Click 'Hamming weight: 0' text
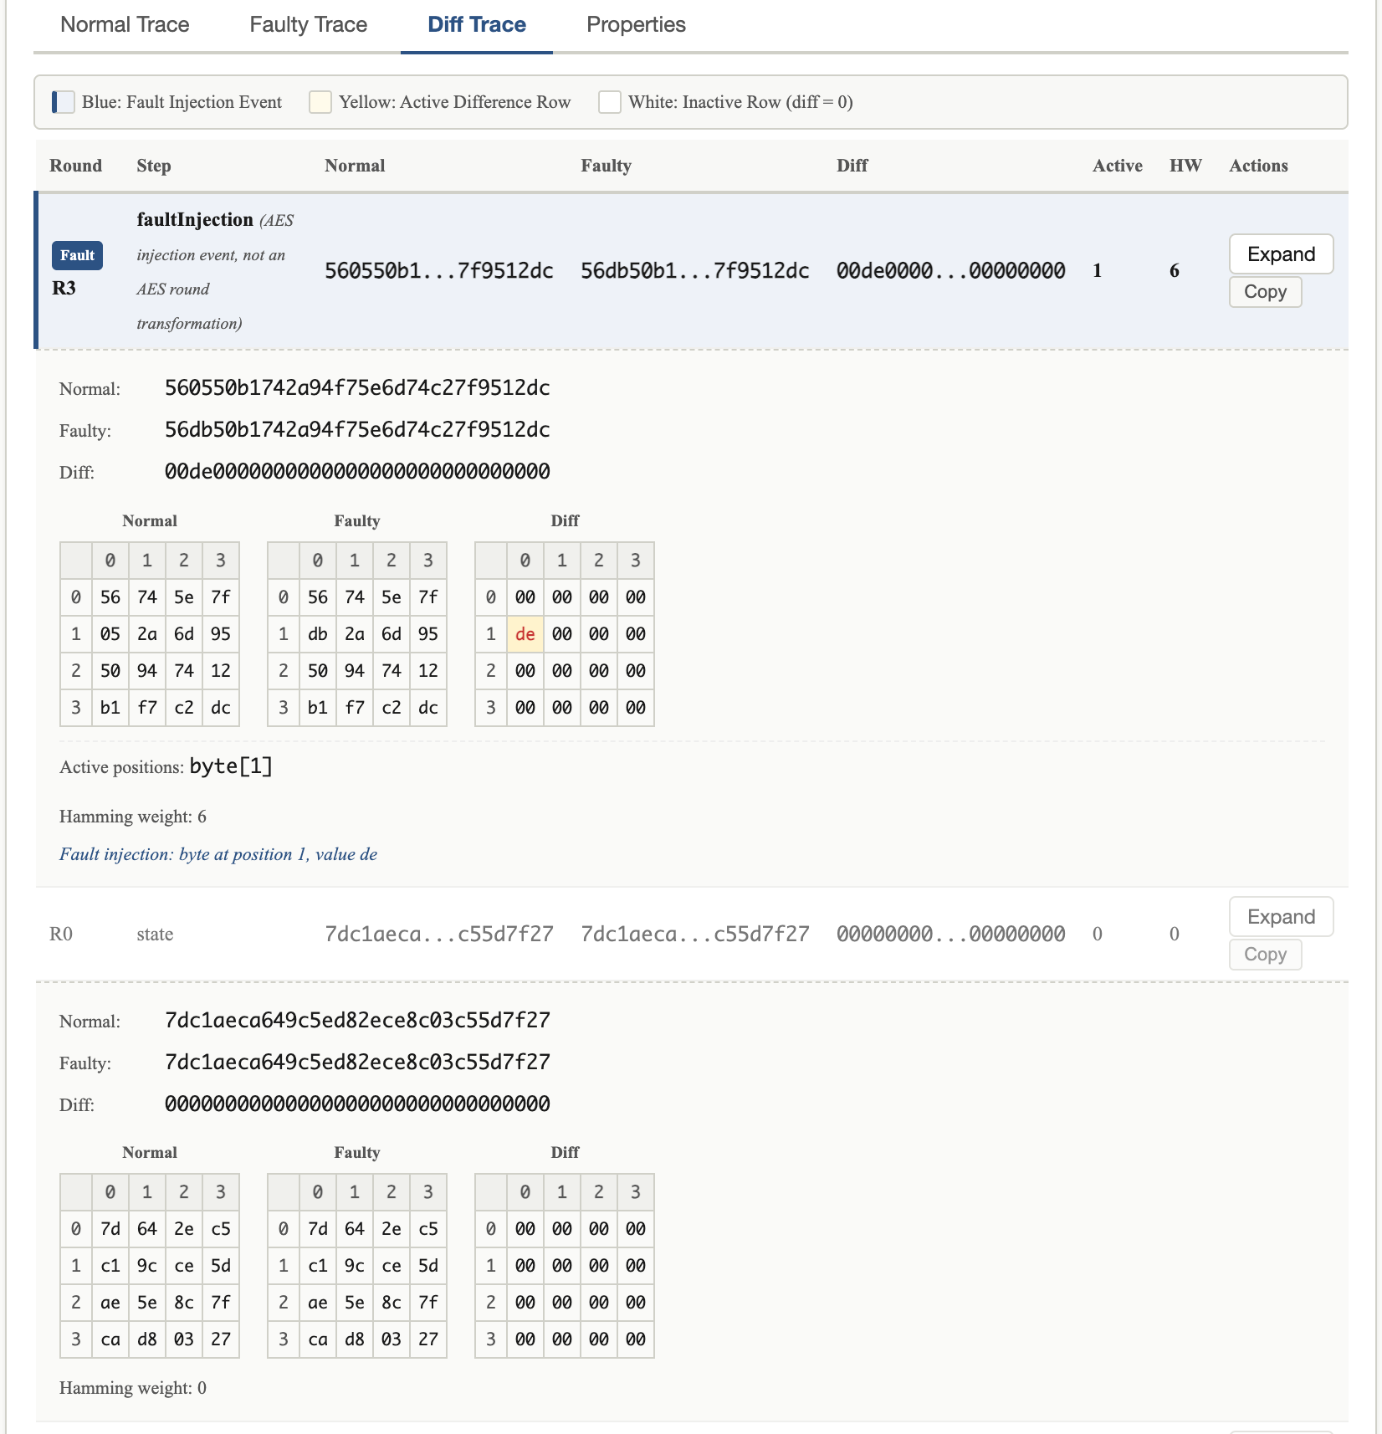 pyautogui.click(x=133, y=1388)
